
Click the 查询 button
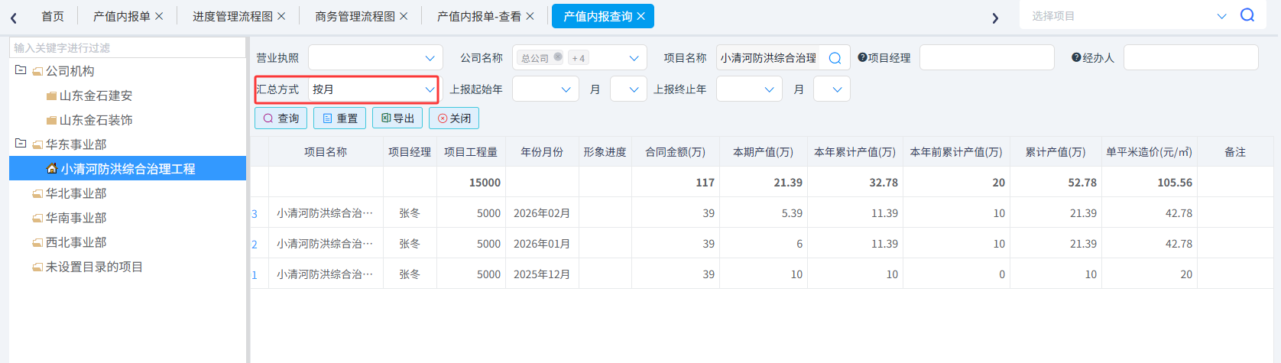point(281,118)
